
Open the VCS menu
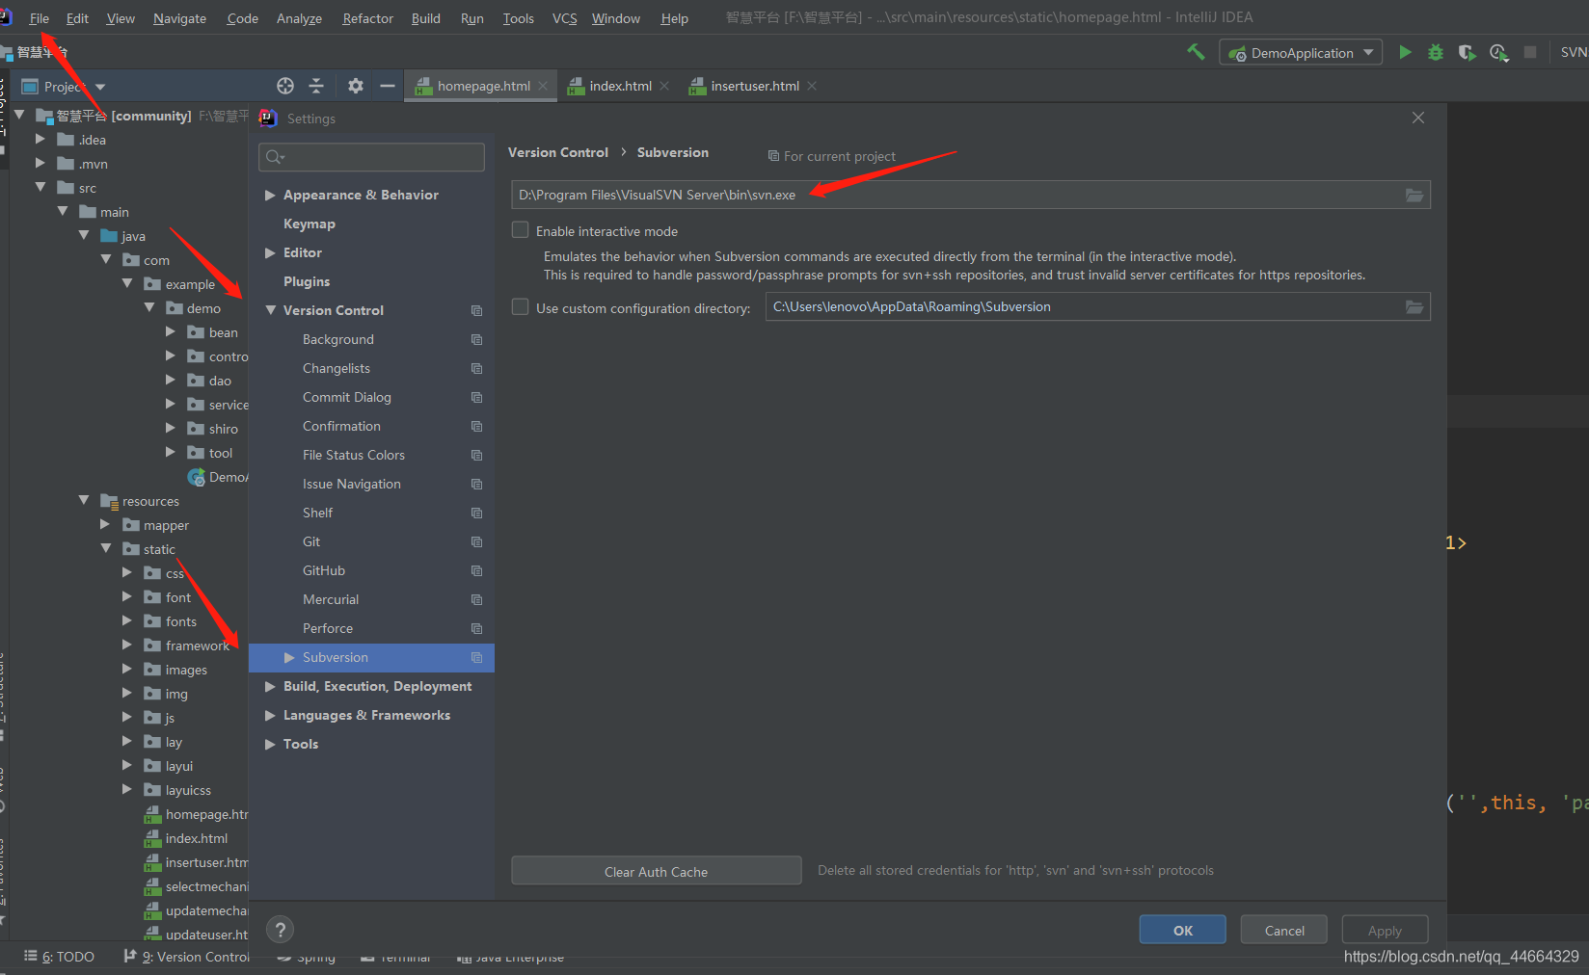[564, 18]
